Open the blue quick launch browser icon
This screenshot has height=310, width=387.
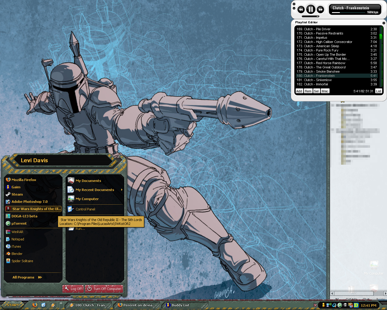[44, 305]
